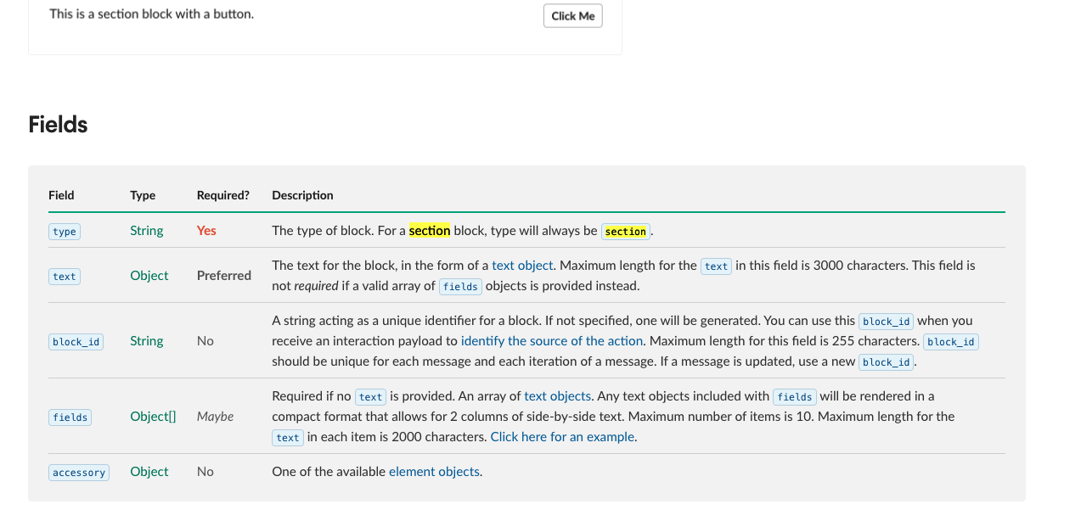Click "Object" type in the accessory row
This screenshot has width=1081, height=521.
pyautogui.click(x=149, y=472)
